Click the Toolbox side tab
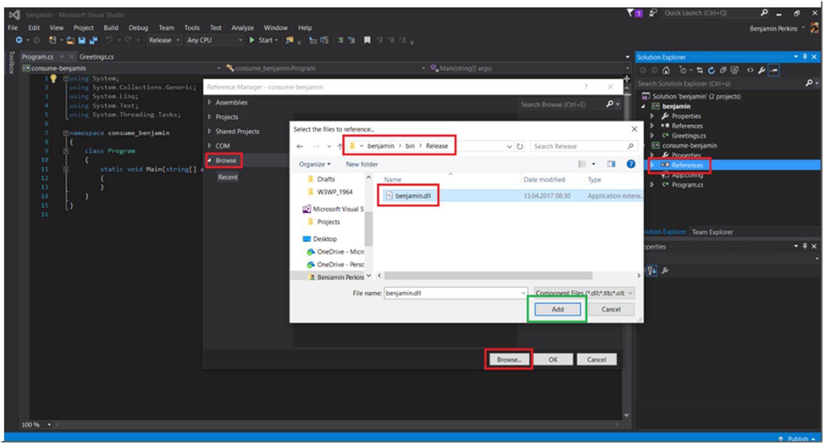The image size is (823, 443). click(11, 63)
